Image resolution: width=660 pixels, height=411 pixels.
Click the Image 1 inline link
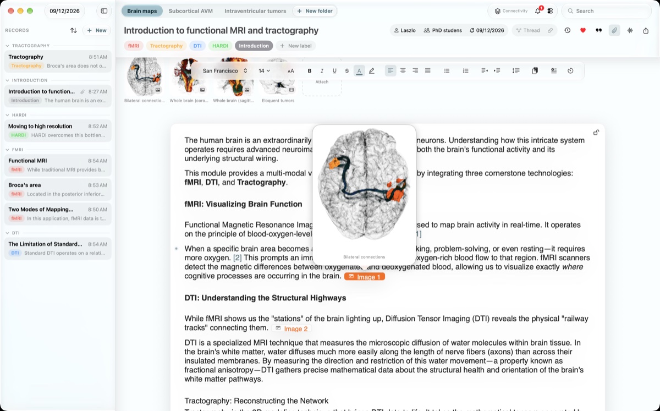[x=365, y=277]
